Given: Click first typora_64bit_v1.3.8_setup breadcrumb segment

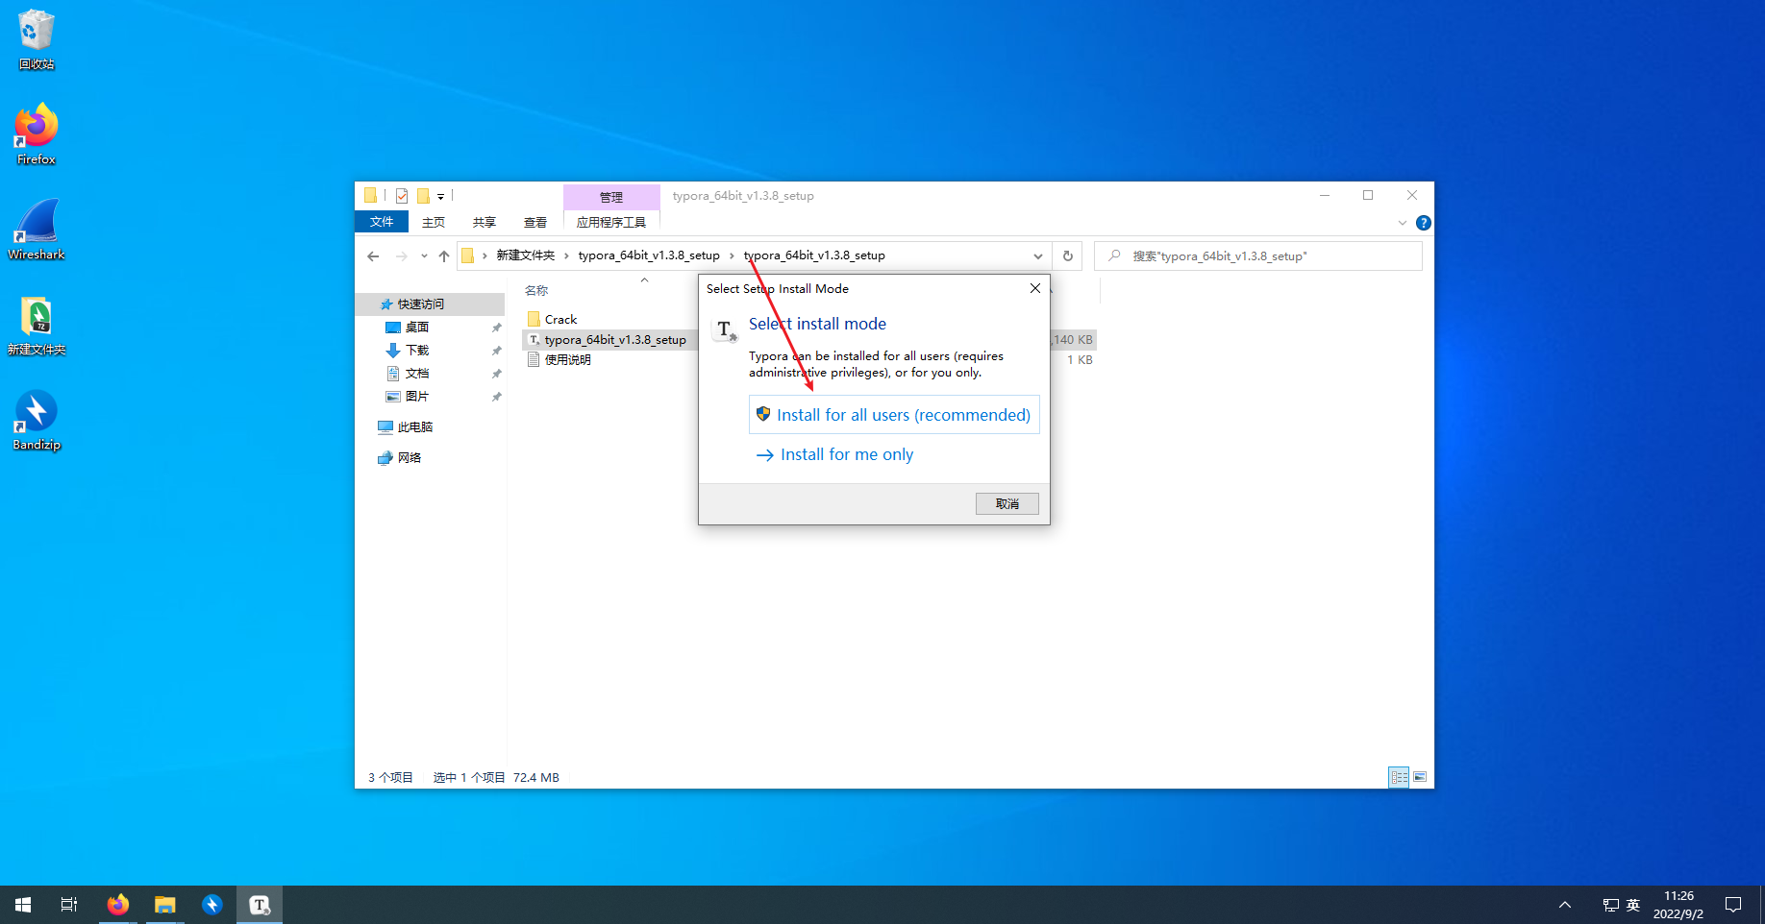Looking at the screenshot, I should tap(649, 255).
